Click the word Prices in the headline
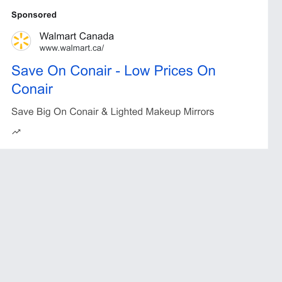 pyautogui.click(x=173, y=71)
